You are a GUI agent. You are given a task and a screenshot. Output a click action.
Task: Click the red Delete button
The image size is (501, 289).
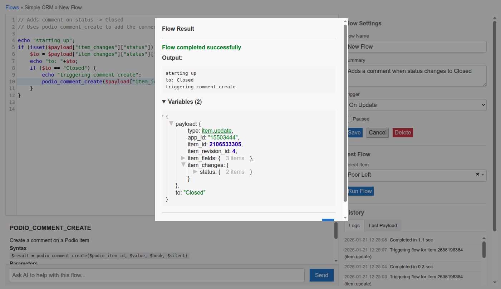402,133
